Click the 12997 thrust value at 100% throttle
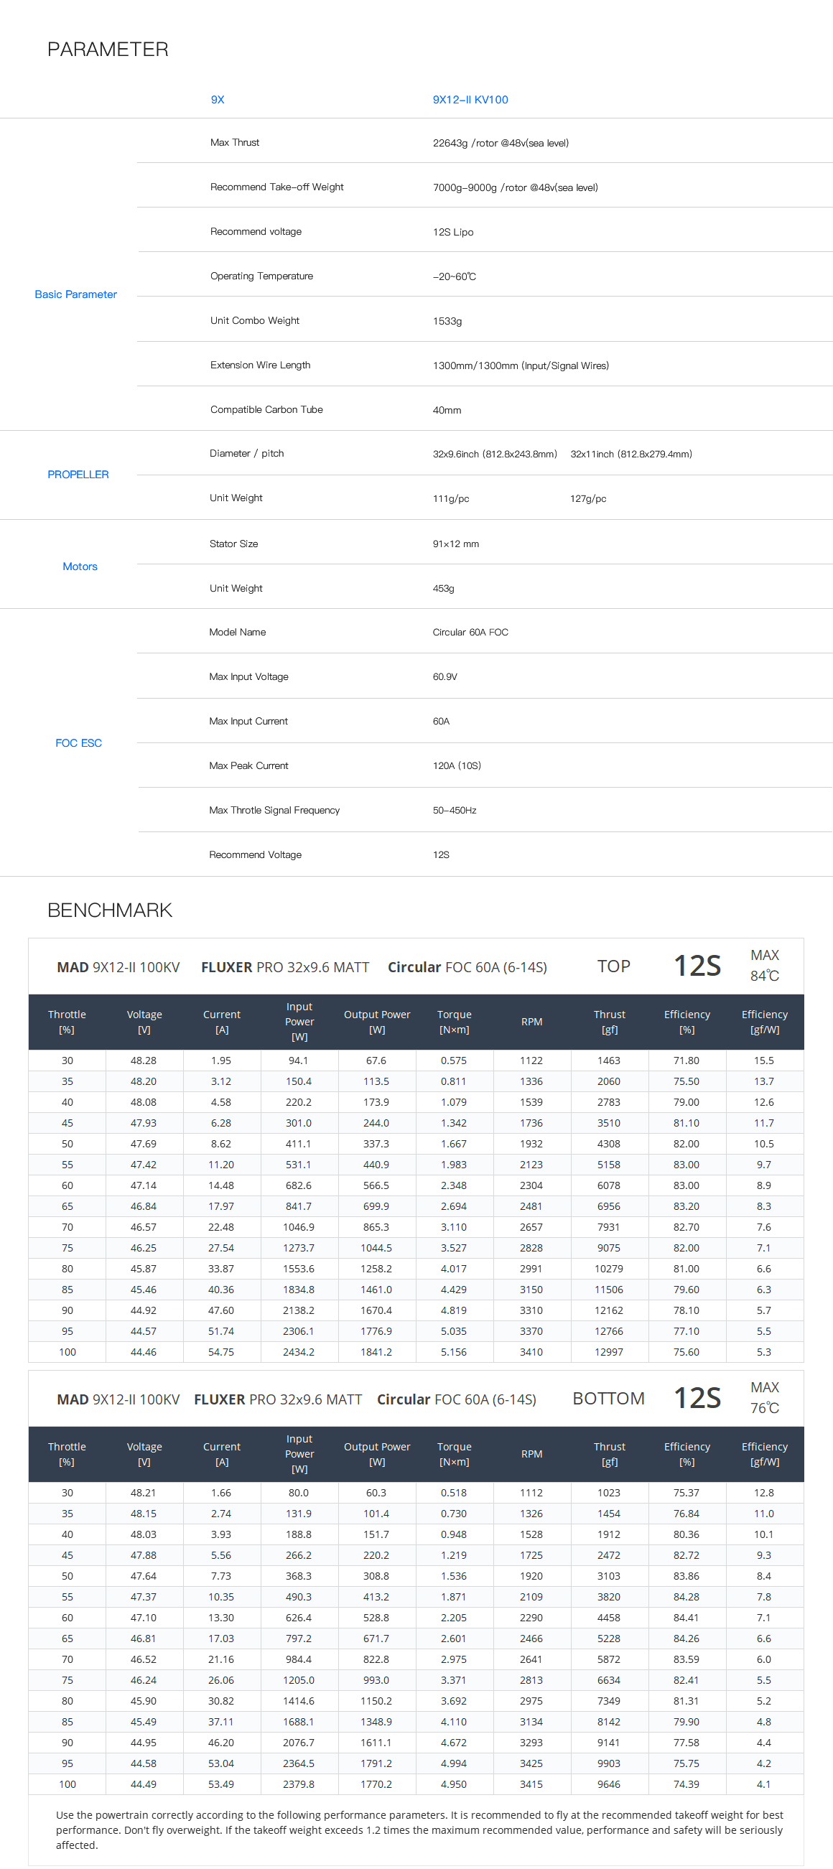 [609, 1352]
